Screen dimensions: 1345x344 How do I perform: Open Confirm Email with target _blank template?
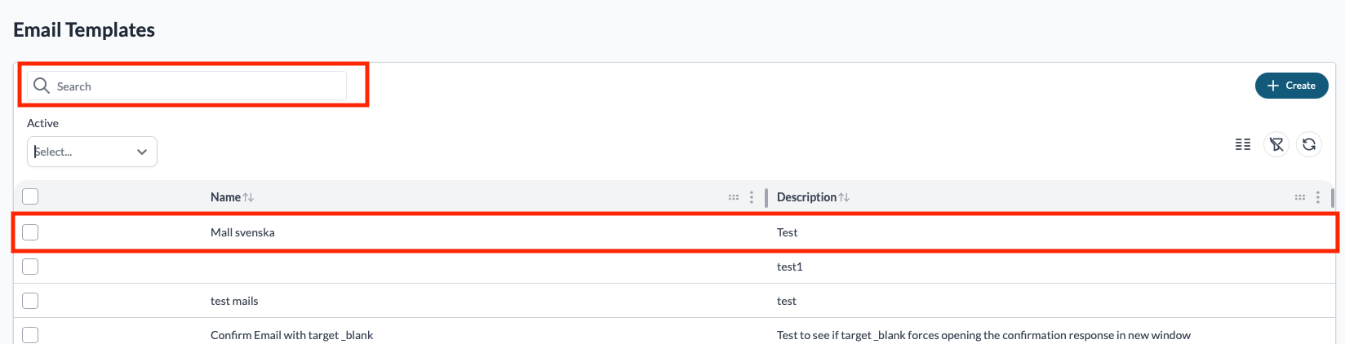291,335
